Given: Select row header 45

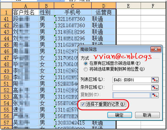Looking at the screenshot, I should click(7, 45).
